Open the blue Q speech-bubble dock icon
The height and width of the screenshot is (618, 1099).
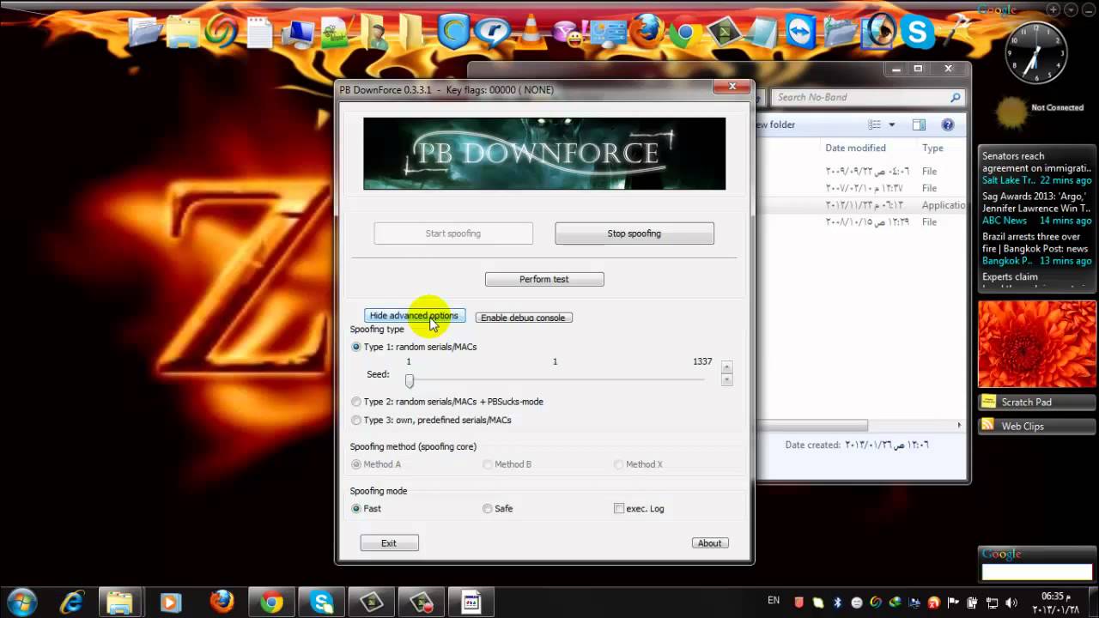tap(493, 33)
